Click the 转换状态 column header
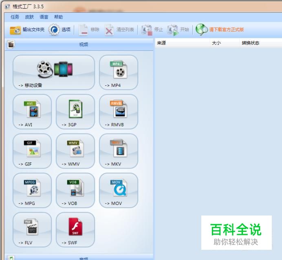This screenshot has height=260, width=282. coord(261,43)
